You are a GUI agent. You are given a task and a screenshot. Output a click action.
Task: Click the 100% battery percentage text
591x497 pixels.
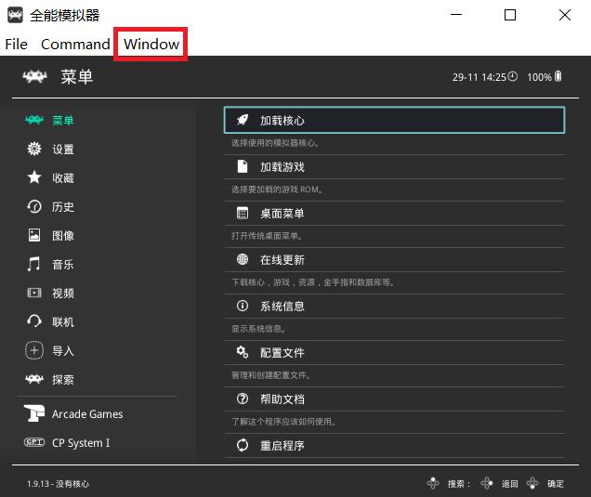539,77
